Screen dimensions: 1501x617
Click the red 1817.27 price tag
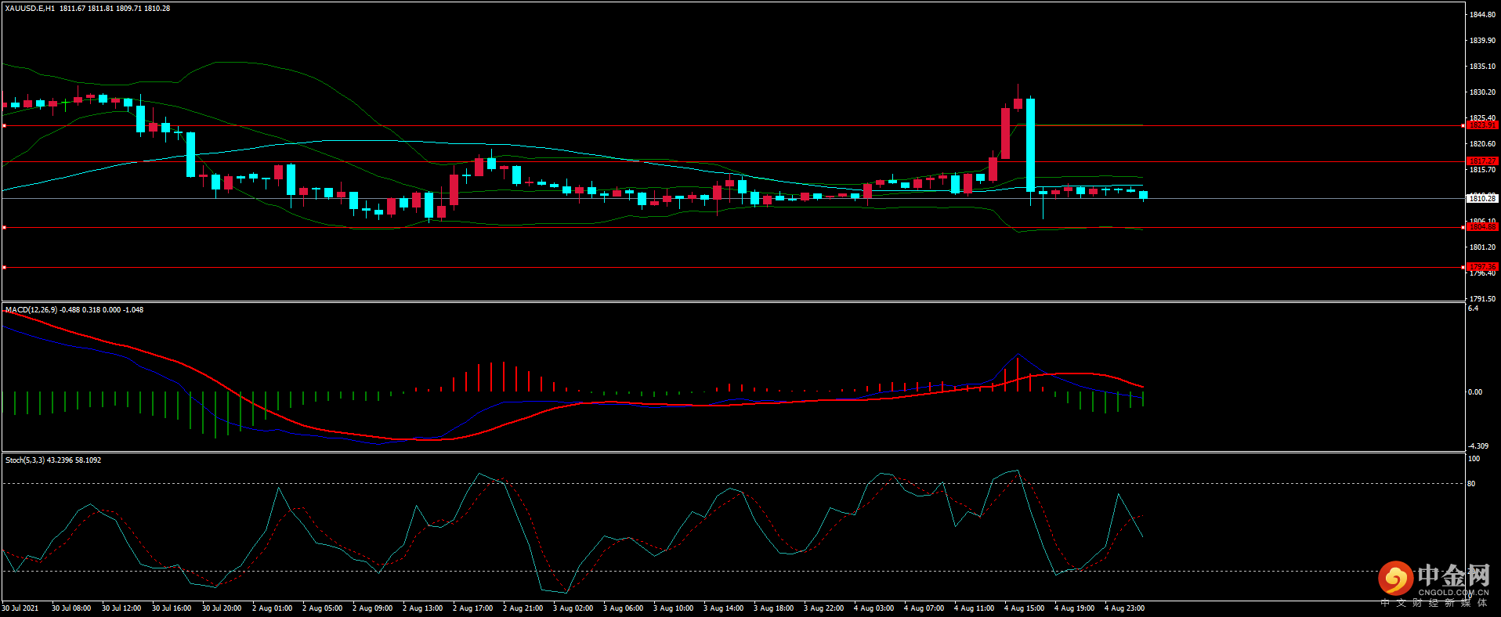tap(1481, 161)
